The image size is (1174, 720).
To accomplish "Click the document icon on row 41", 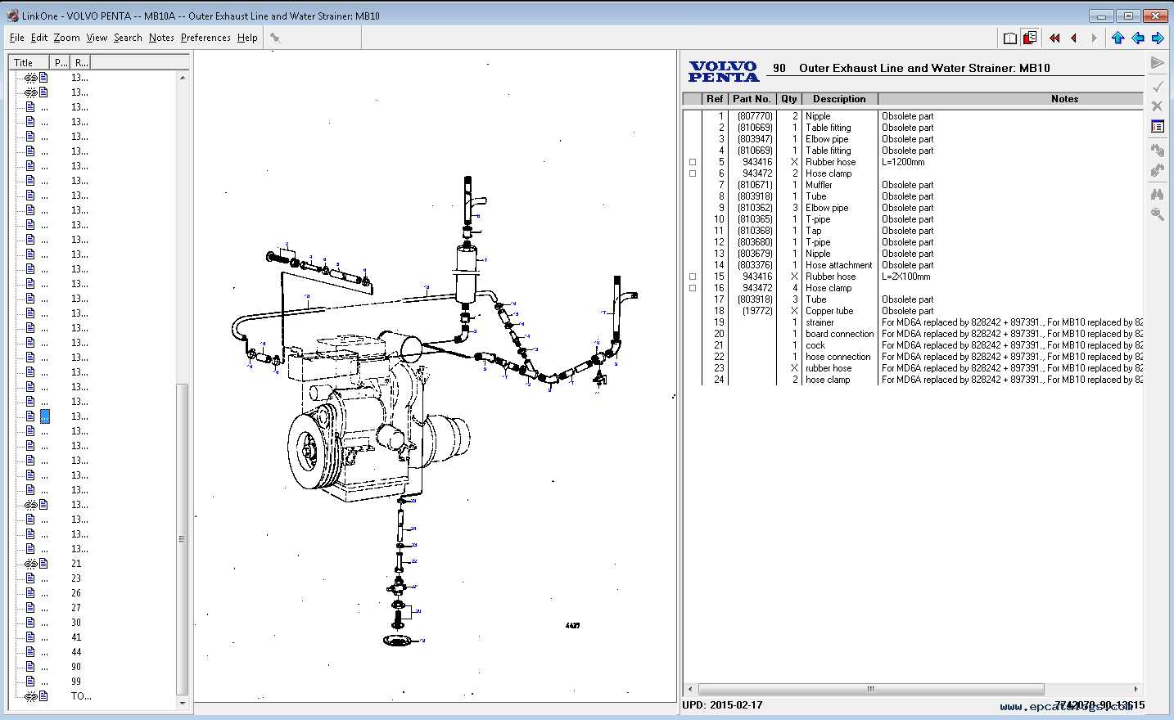I will point(30,637).
